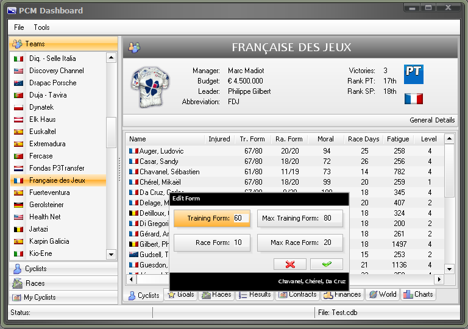Expand the Teams sidebar section

[x=63, y=44]
